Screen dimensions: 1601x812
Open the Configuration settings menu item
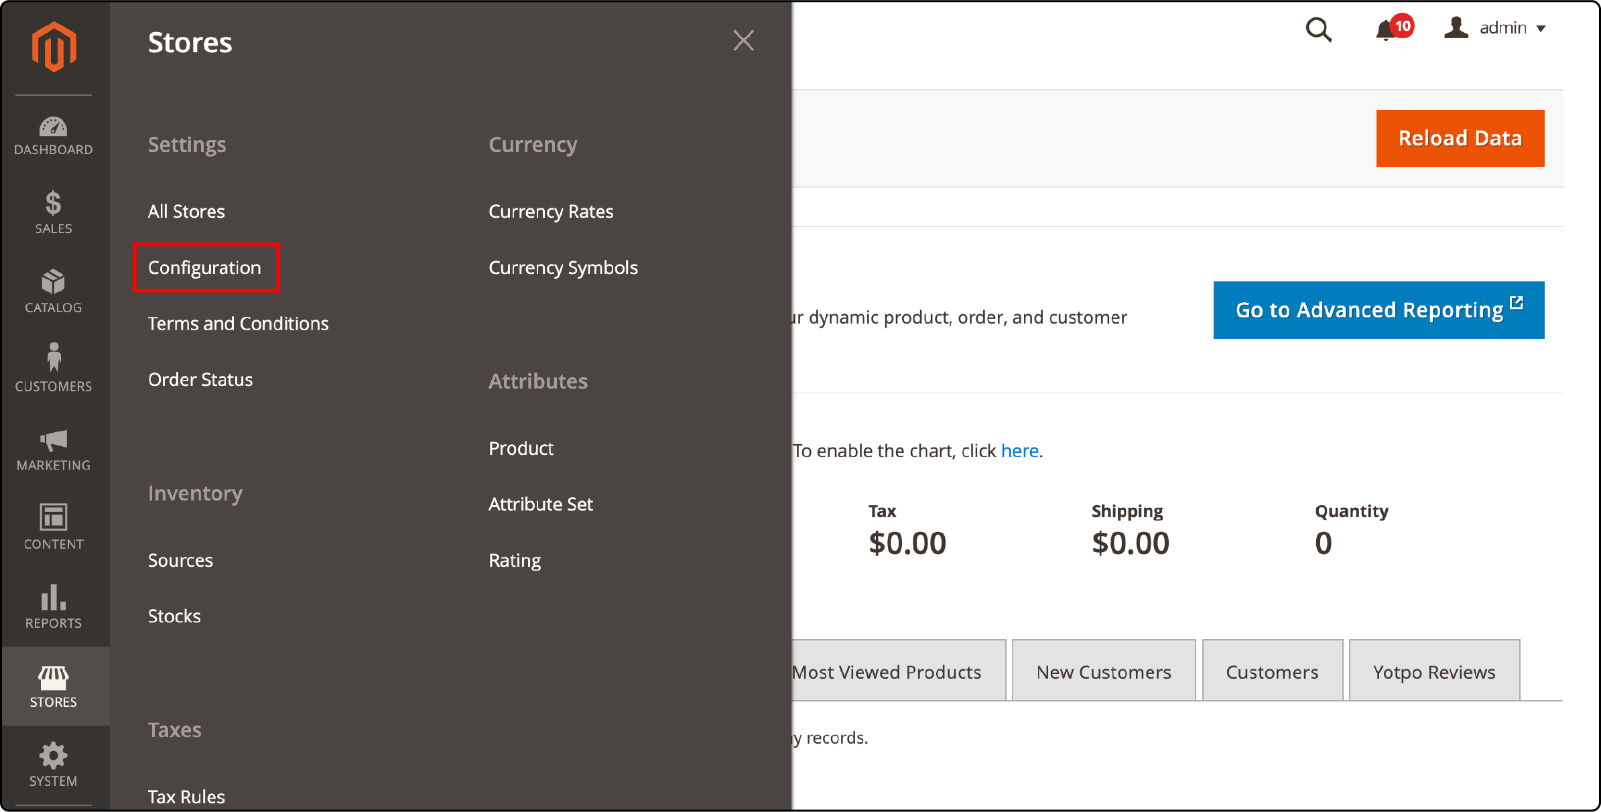click(204, 267)
